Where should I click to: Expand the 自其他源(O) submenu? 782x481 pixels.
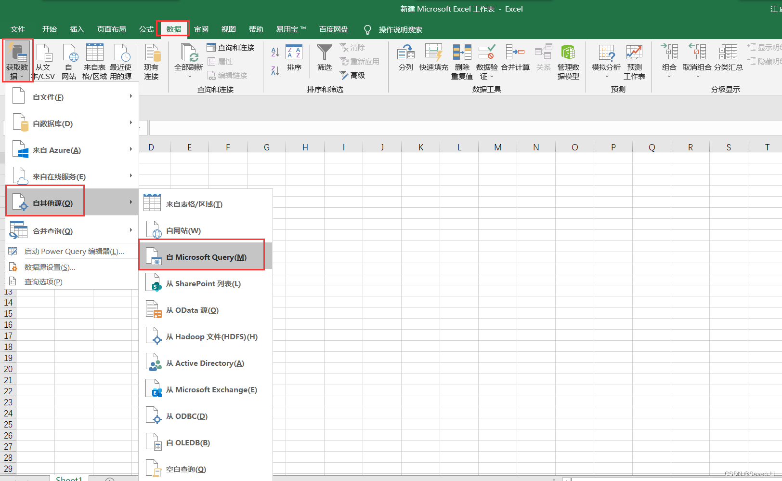(x=72, y=203)
